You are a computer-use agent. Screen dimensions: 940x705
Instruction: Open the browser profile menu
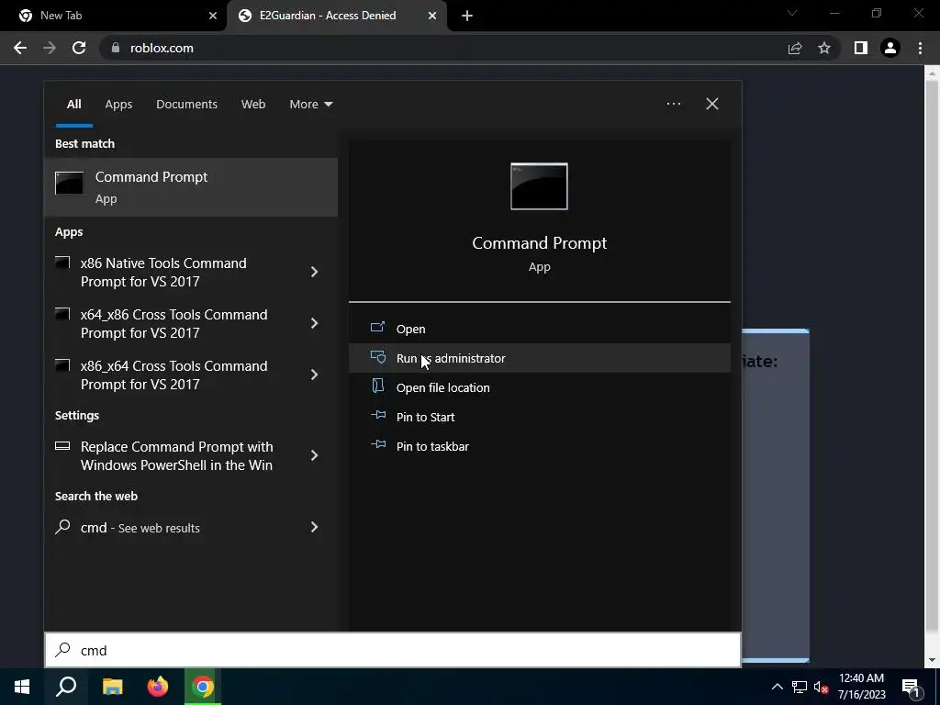point(890,48)
